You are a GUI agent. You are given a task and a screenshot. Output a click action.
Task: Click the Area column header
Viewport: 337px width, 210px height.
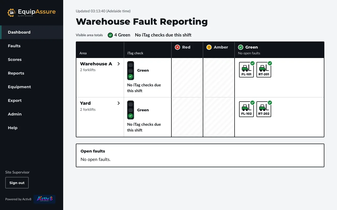(83, 53)
